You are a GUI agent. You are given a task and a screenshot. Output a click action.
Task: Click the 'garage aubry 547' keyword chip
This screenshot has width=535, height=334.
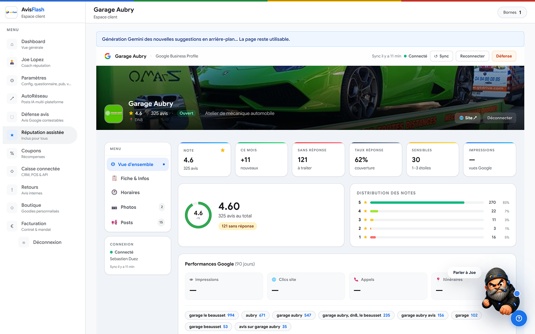(294, 315)
